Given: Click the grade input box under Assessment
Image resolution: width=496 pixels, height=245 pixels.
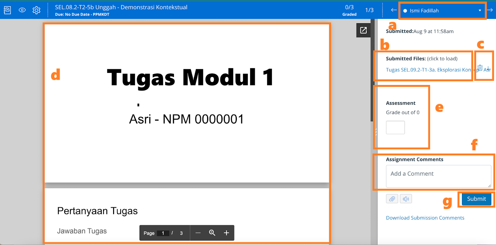Looking at the screenshot, I should pos(395,127).
